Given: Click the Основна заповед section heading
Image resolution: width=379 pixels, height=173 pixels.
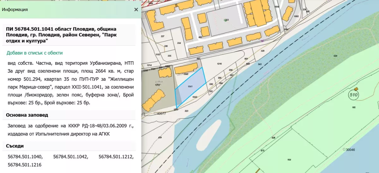Looking at the screenshot, I should [27, 115].
